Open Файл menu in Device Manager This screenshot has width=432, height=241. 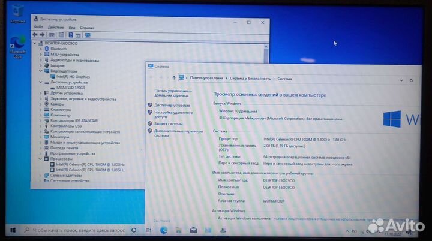click(38, 27)
